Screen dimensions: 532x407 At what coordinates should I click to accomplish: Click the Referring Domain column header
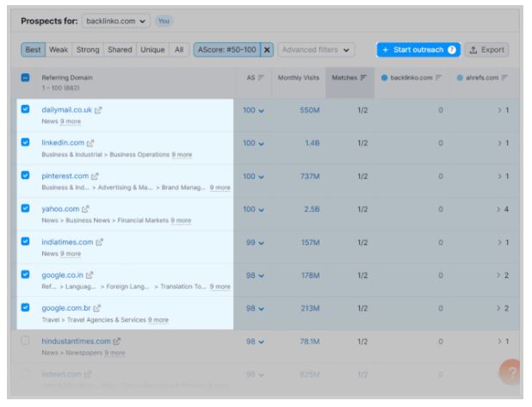tap(67, 77)
